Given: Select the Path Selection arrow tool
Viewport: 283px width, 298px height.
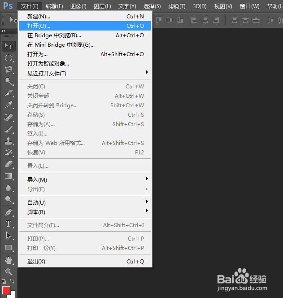Looking at the screenshot, I should (x=9, y=236).
